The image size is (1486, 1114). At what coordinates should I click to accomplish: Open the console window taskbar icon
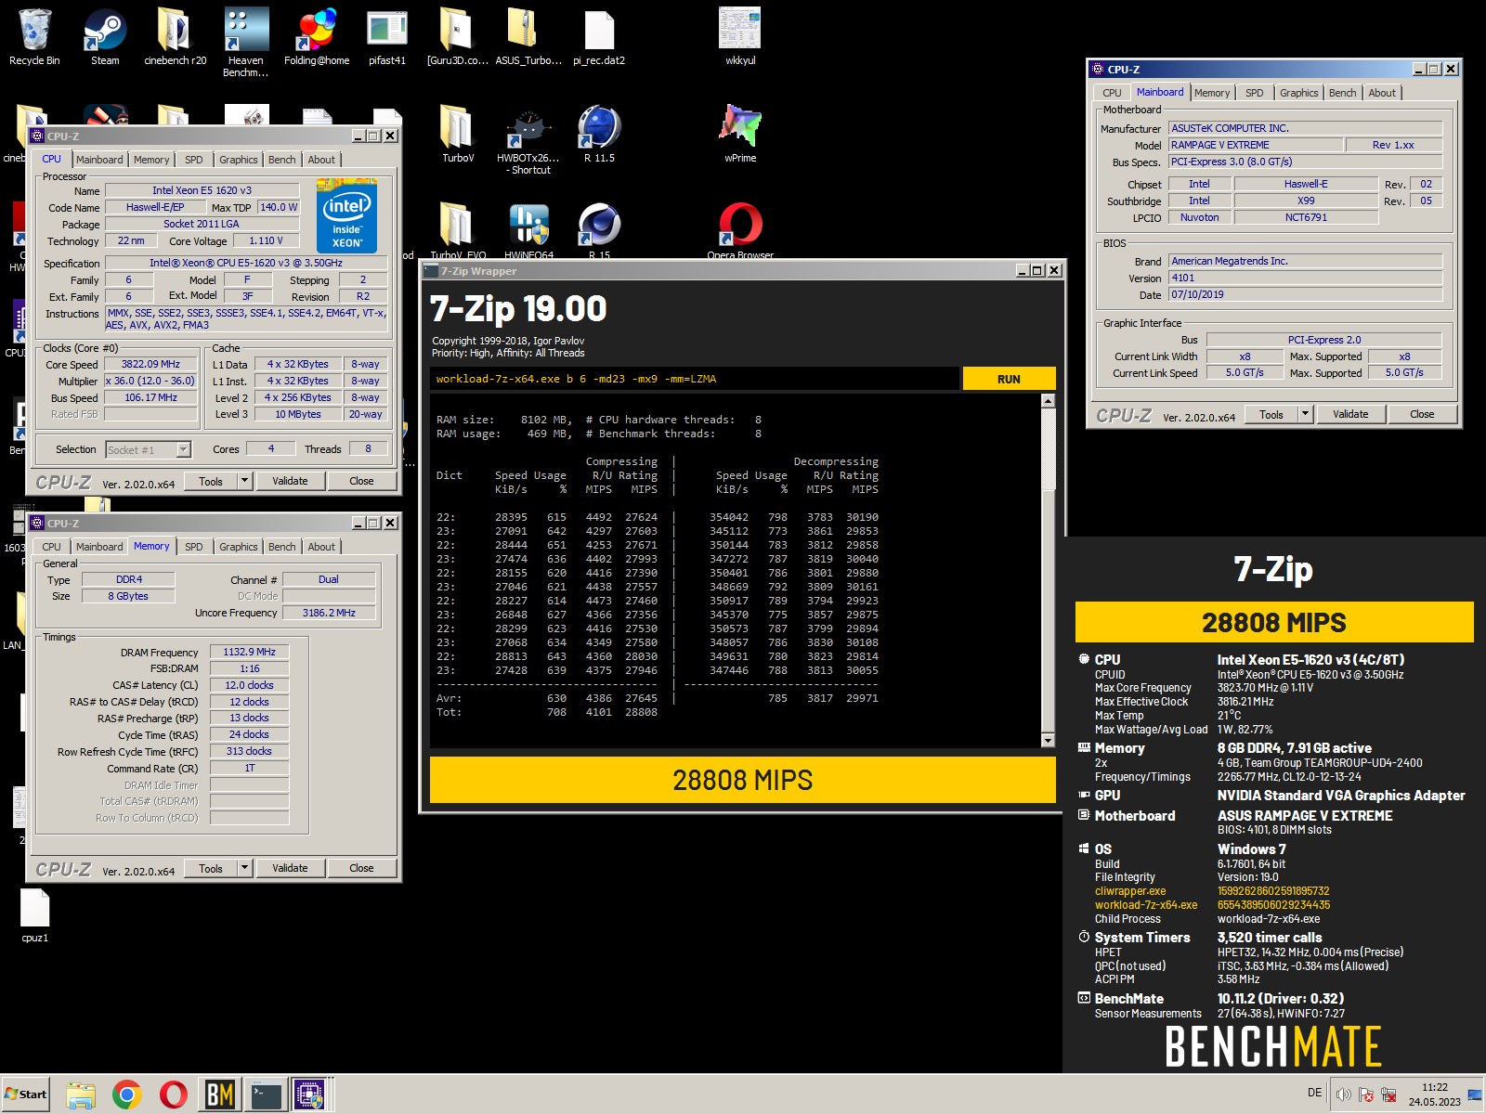[266, 1095]
